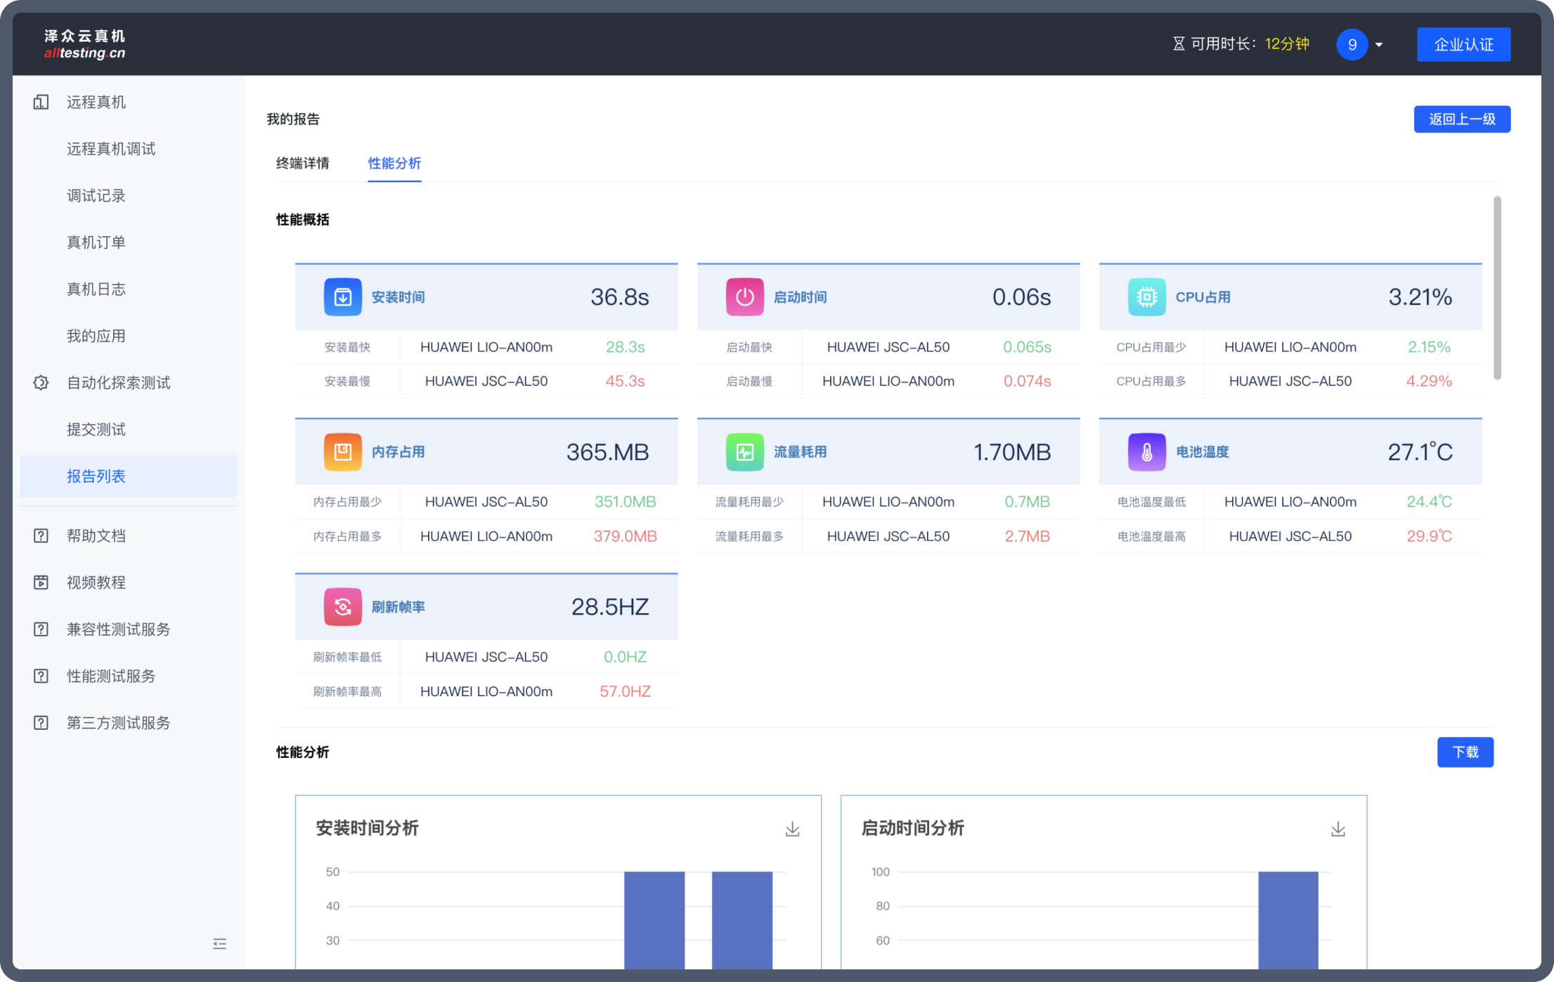1554x982 pixels.
Task: Switch to the 终端详情 tab
Action: [302, 163]
